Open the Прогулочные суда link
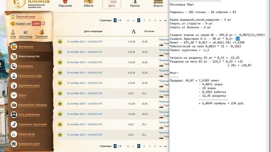Screen dimensions: 271x152 click(30, 76)
